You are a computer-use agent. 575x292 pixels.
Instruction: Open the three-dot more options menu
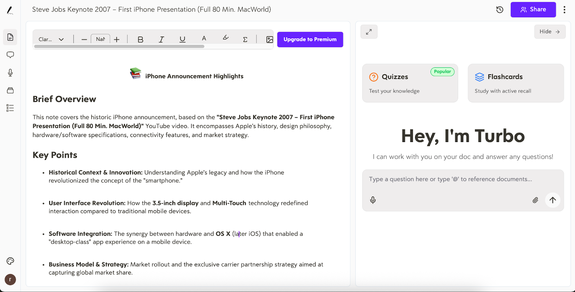pos(564,10)
